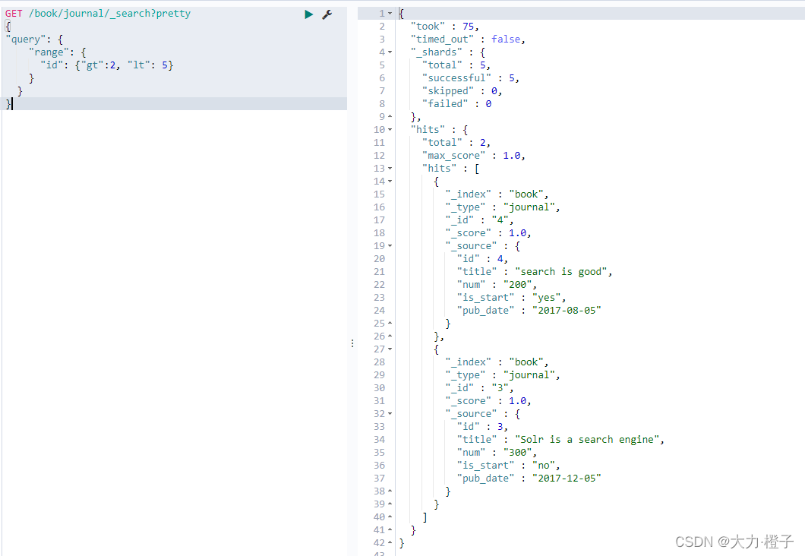The width and height of the screenshot is (805, 556).
Task: Click the "num" : "200" line
Action: (497, 284)
